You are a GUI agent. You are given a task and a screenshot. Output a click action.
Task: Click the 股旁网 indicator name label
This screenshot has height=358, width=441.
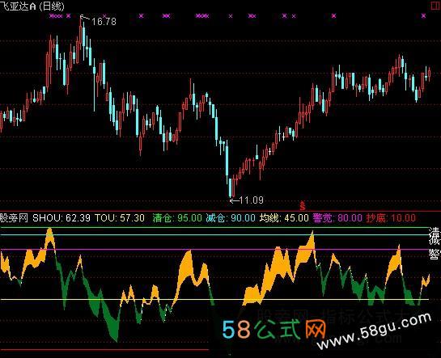click(14, 218)
